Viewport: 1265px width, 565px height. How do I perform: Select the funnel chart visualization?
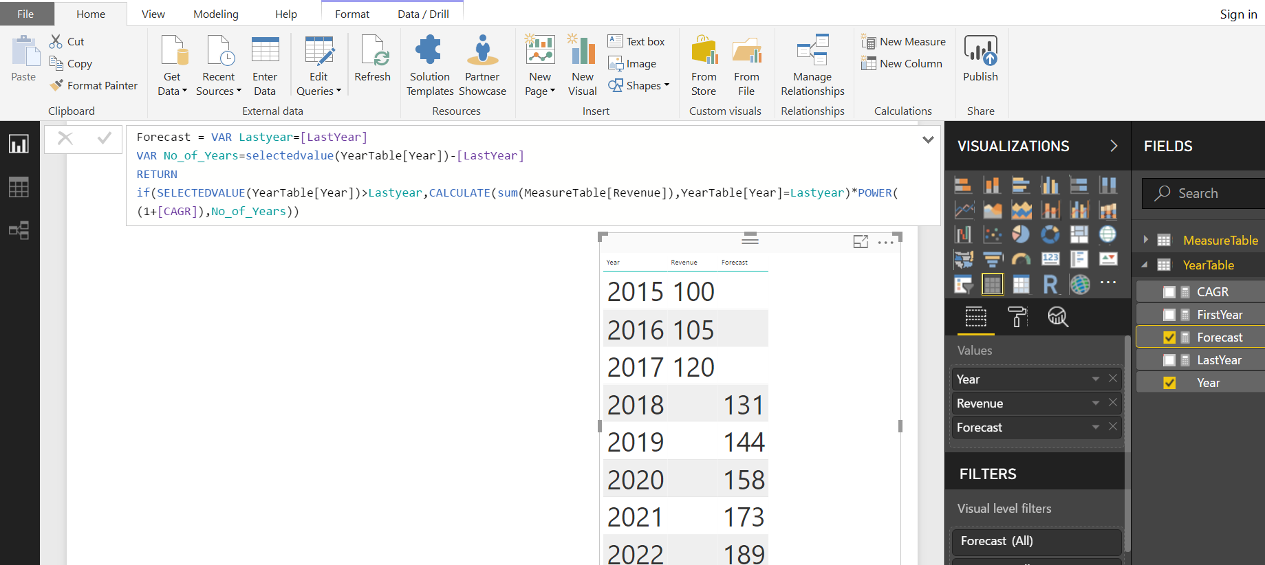[993, 259]
